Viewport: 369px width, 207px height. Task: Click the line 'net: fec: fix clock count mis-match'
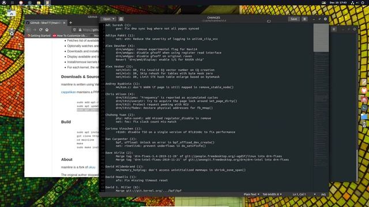click(146, 122)
